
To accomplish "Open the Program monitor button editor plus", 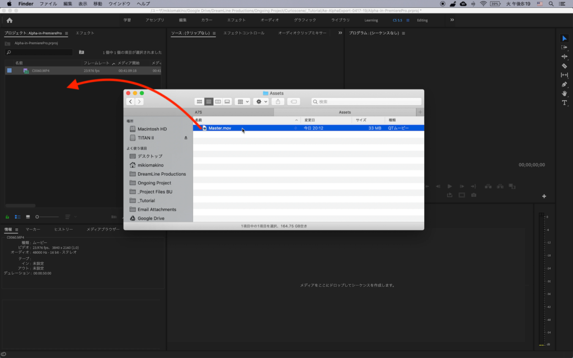I will (x=544, y=196).
